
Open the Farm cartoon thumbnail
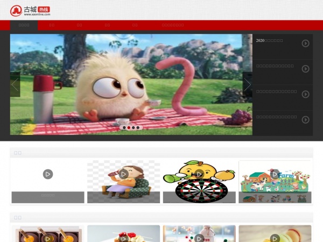tap(275, 182)
